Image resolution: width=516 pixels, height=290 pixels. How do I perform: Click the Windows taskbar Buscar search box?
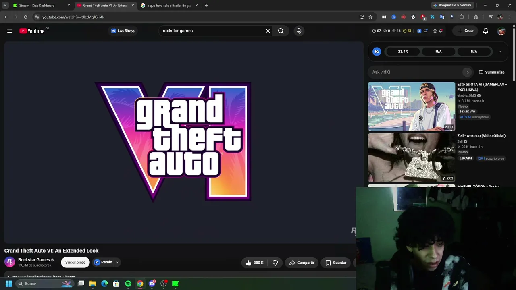[x=44, y=284]
